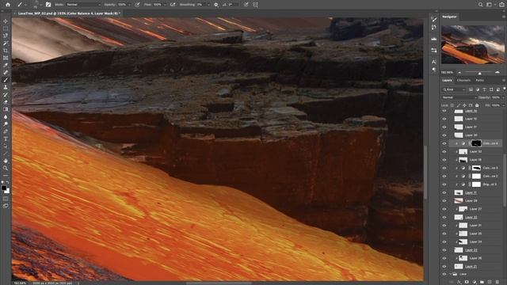Screen dimensions: 507x285
Task: Switch to the Channels tab
Action: (x=463, y=80)
